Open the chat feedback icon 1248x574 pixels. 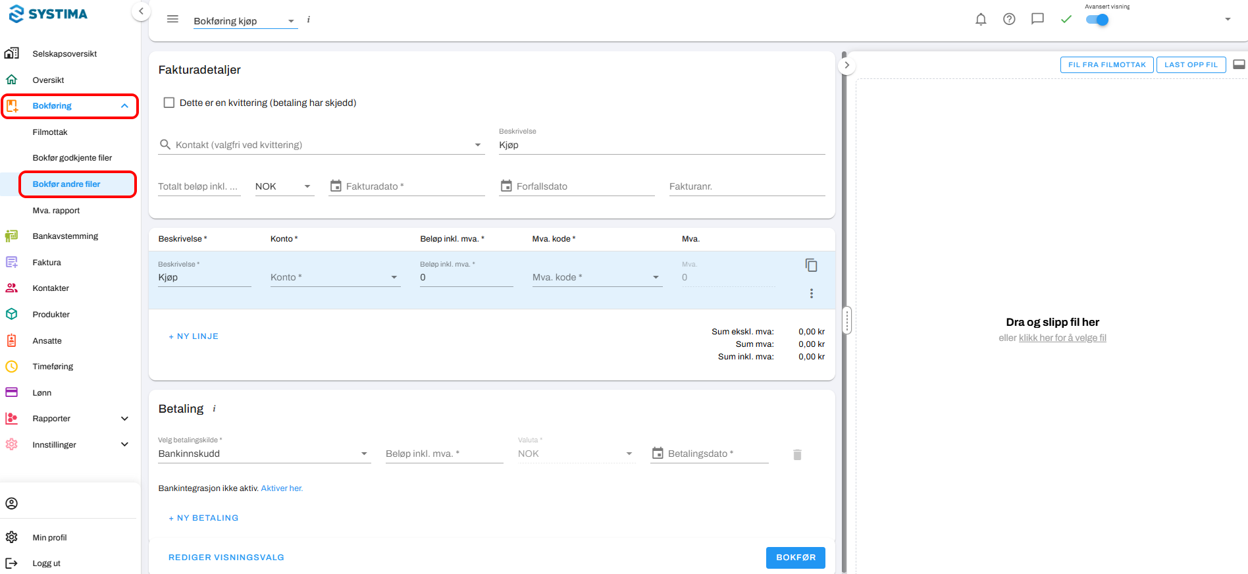click(x=1037, y=19)
